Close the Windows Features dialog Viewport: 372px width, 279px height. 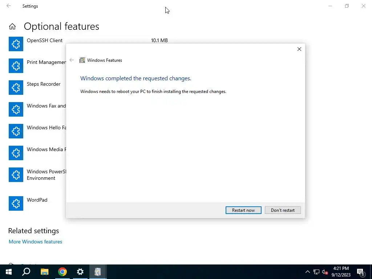tap(299, 49)
